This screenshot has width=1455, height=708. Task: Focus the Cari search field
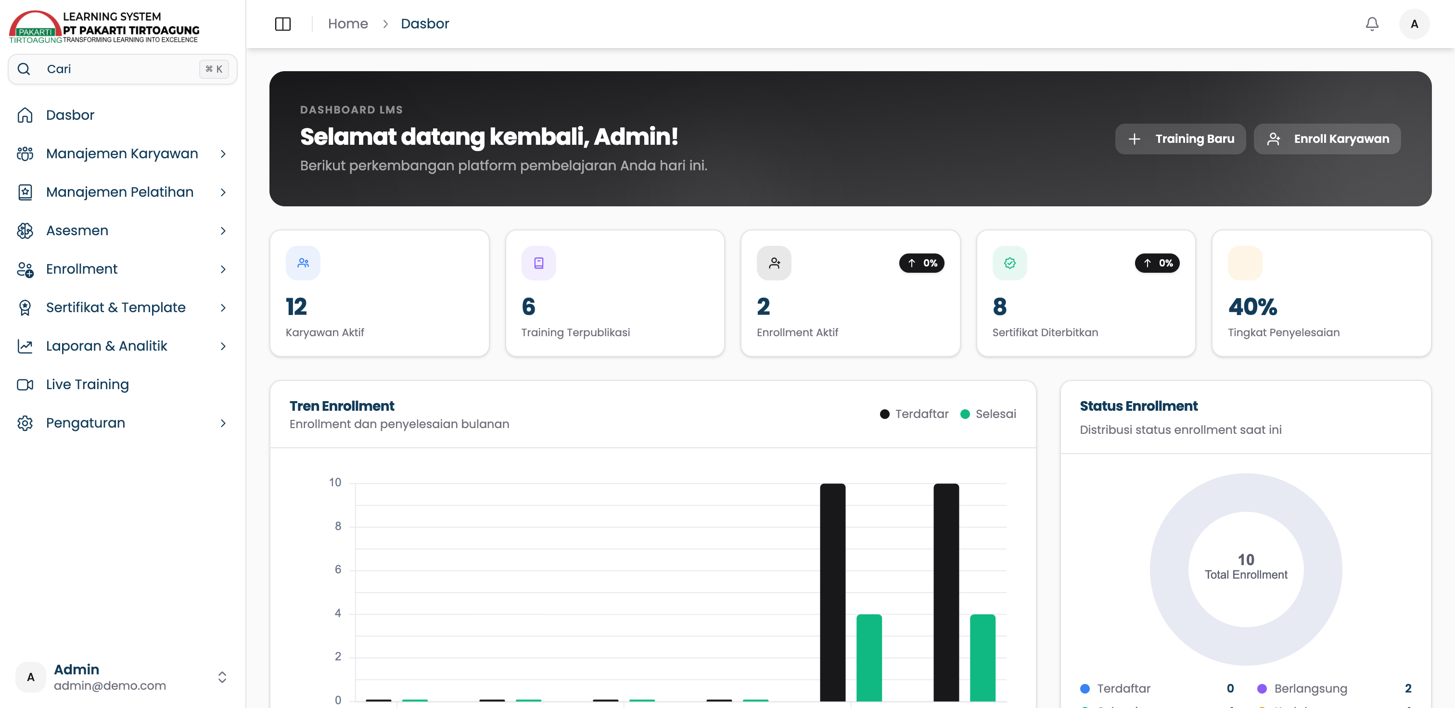tap(123, 69)
